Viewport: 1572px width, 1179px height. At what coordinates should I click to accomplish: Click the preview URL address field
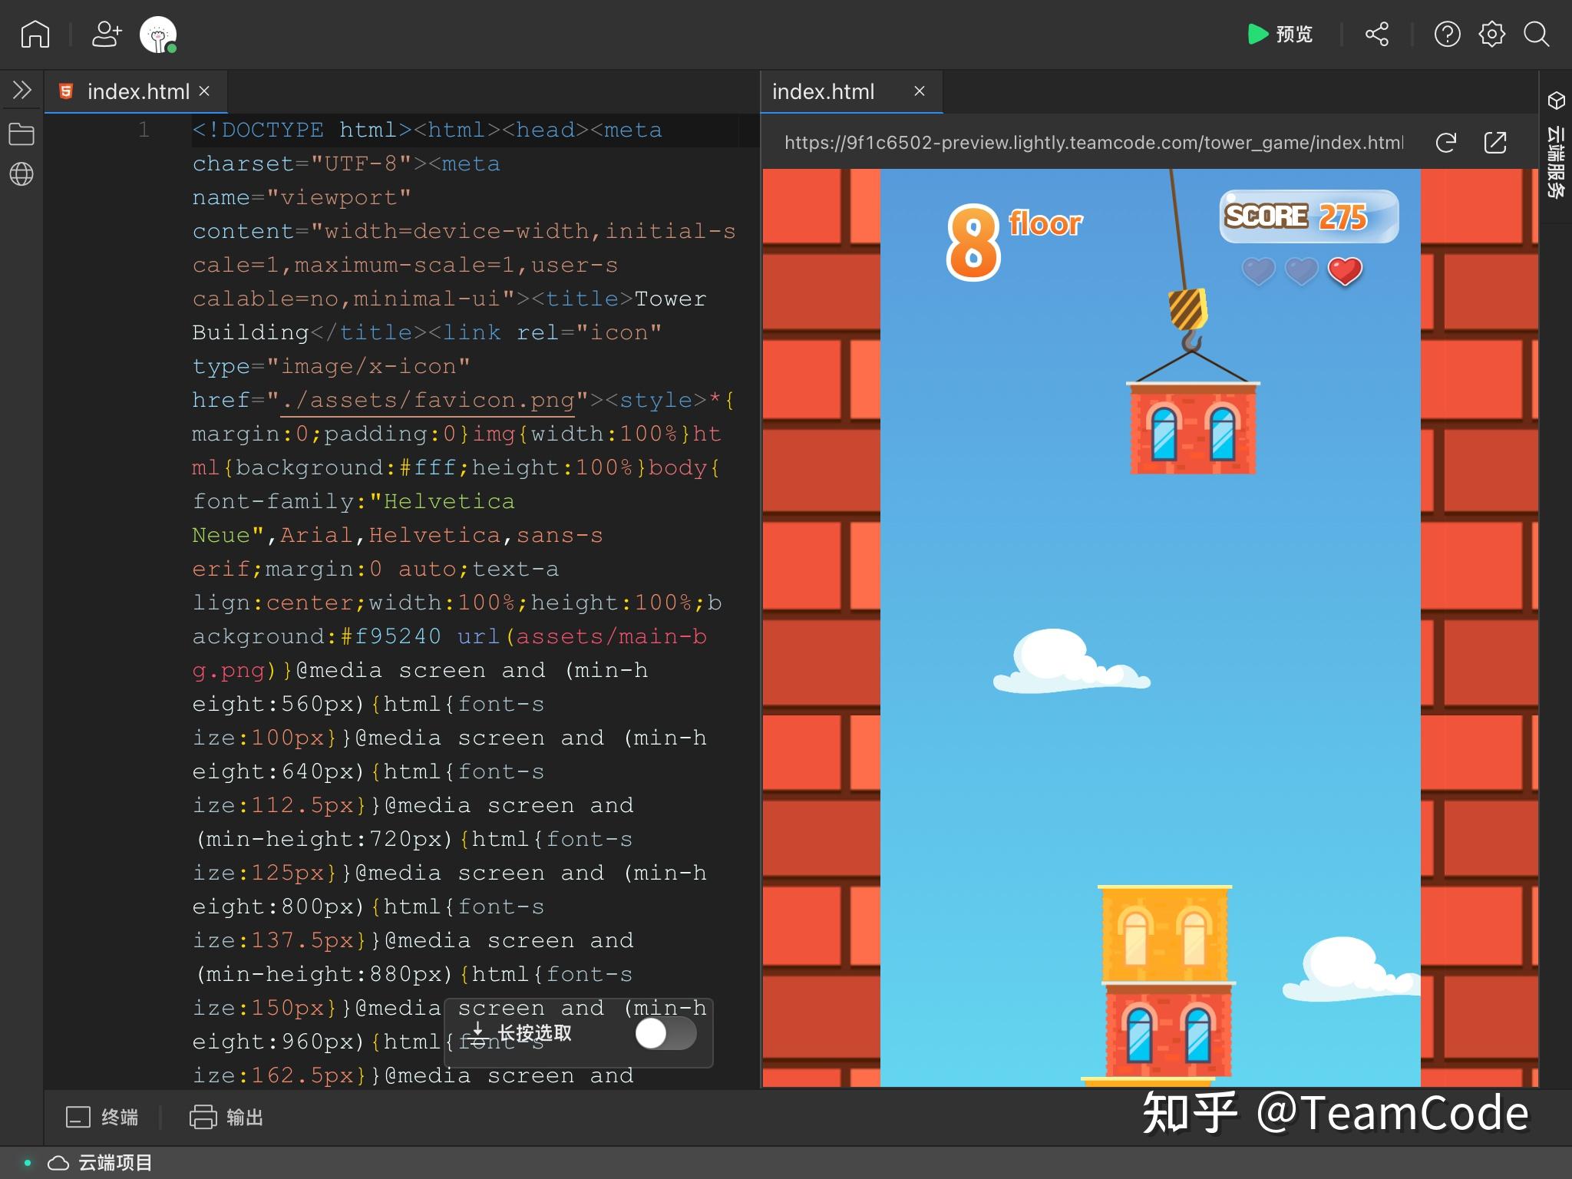[x=1093, y=143]
